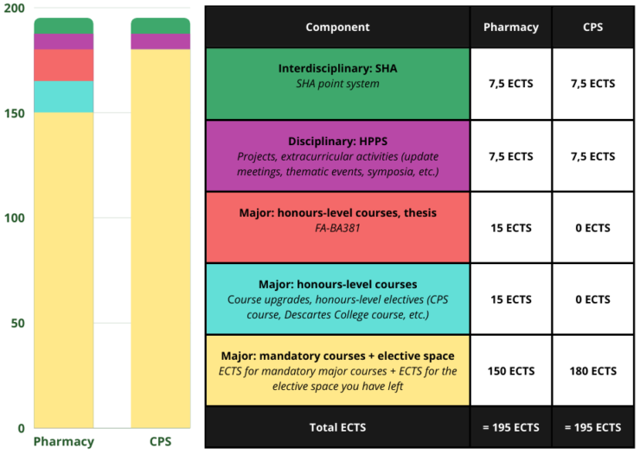
Task: Click the red segment of the Pharmacy bar
Action: [63, 65]
